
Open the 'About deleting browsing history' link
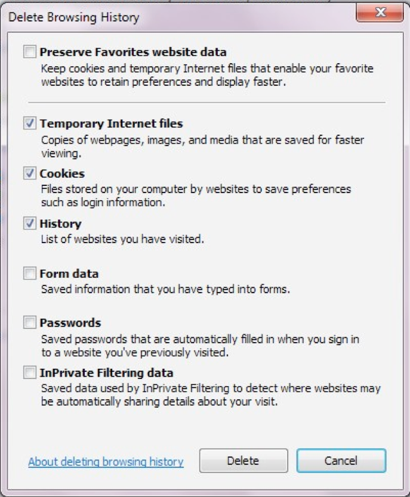click(x=106, y=462)
